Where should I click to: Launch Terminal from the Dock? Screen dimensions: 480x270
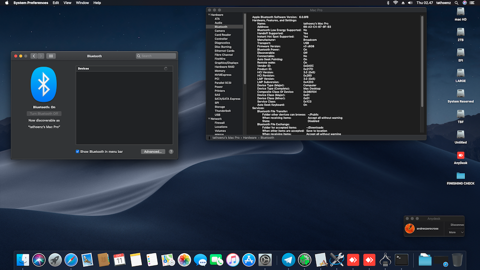(401, 259)
